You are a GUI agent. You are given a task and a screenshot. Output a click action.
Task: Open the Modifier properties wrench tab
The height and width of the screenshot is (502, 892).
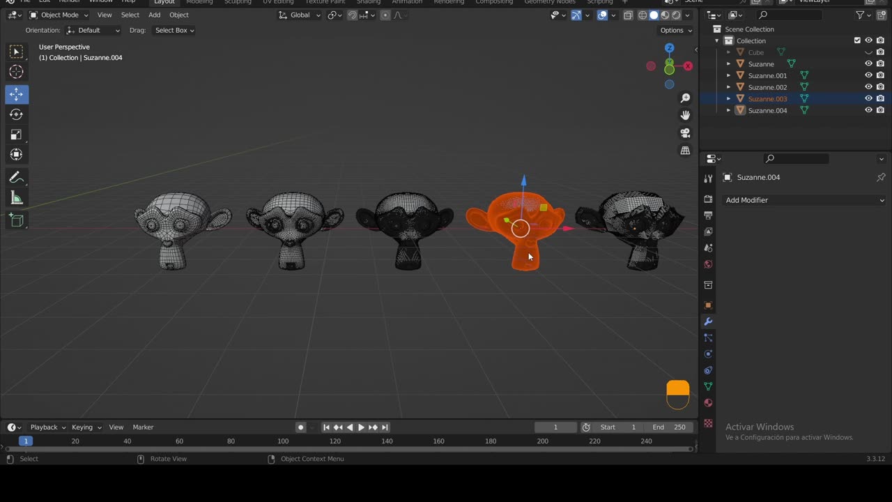pos(708,321)
